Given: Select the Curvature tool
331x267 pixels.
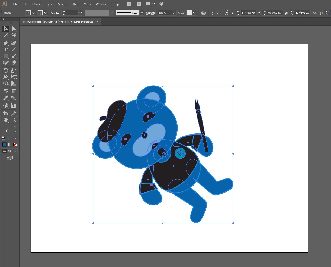Looking at the screenshot, I should tap(14, 43).
